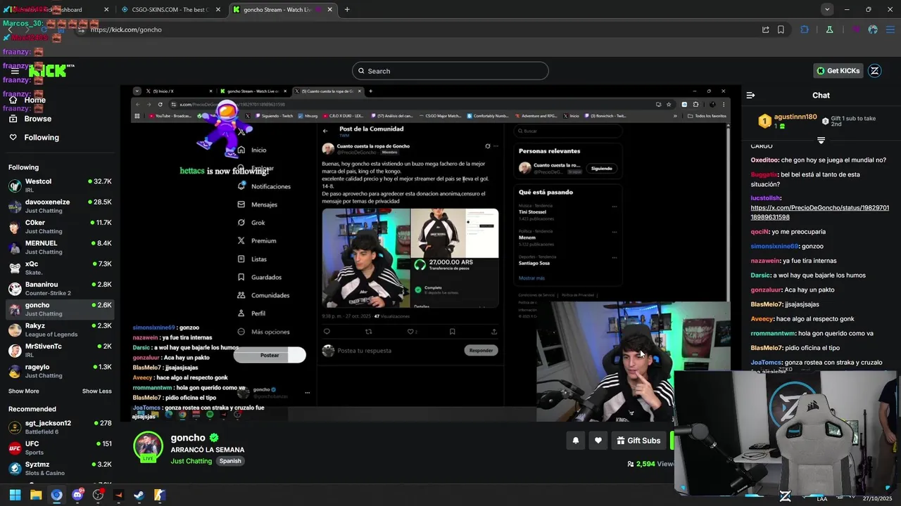The height and width of the screenshot is (506, 901).
Task: Click the green flask toolbar icon
Action: tap(830, 30)
